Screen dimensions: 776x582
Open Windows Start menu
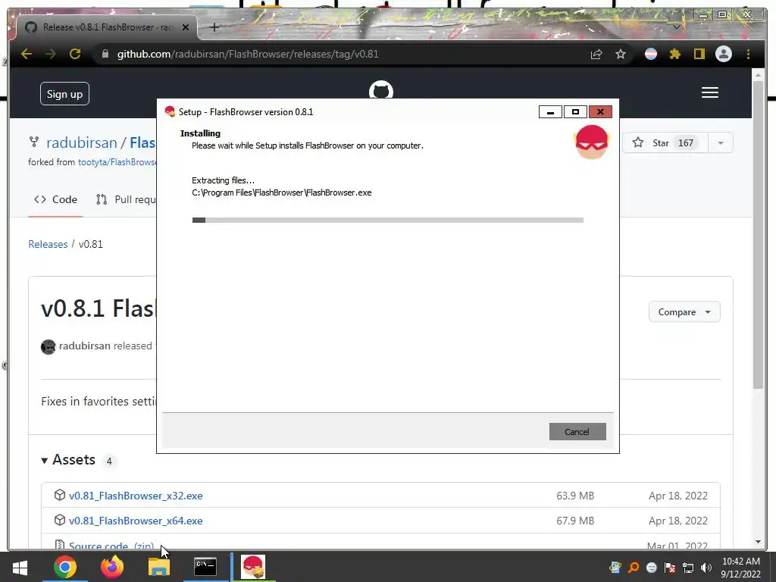tap(20, 567)
